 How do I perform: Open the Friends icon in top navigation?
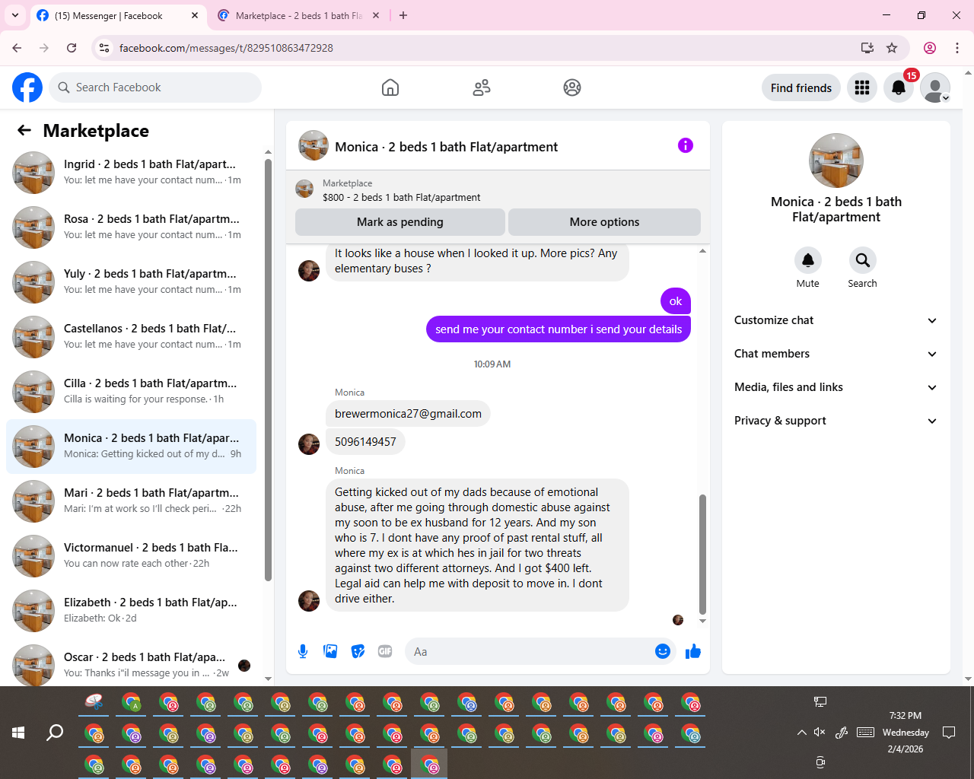pyautogui.click(x=482, y=87)
